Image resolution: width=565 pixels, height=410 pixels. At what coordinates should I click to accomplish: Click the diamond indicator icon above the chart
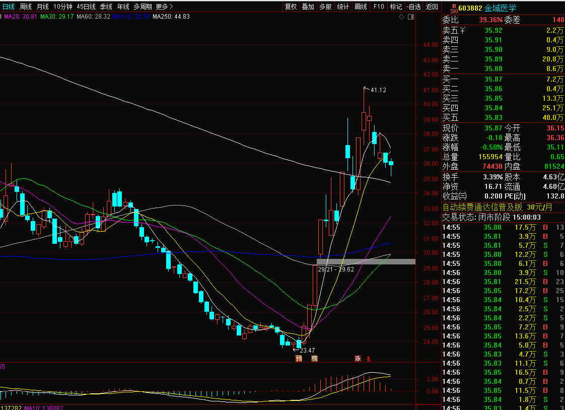(x=402, y=17)
